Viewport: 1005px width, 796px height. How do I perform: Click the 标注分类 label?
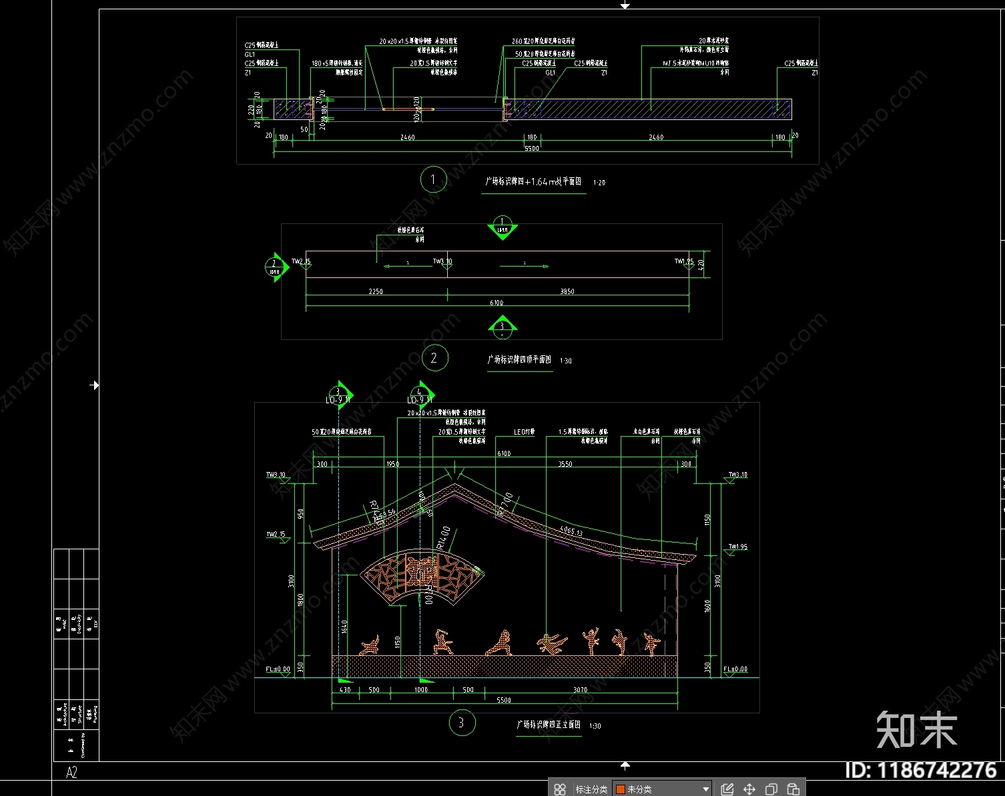point(591,789)
